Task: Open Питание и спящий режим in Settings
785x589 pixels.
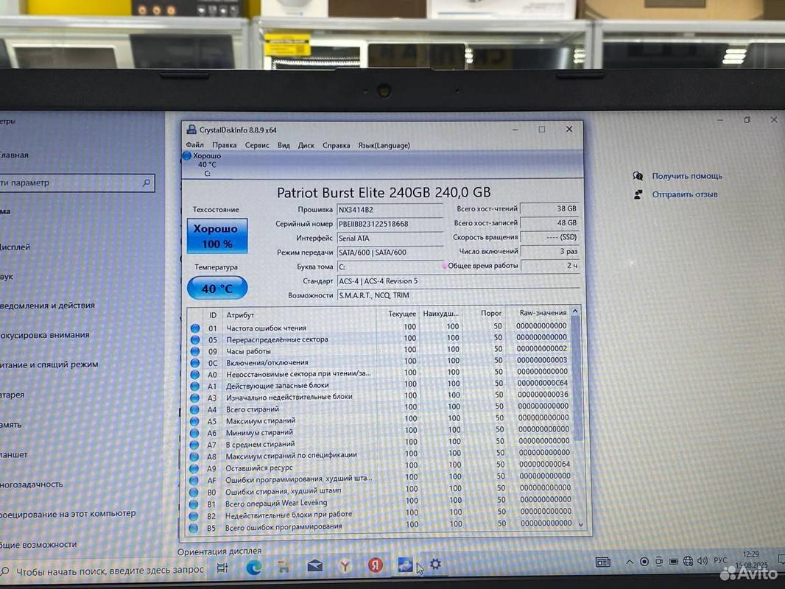Action: click(49, 364)
